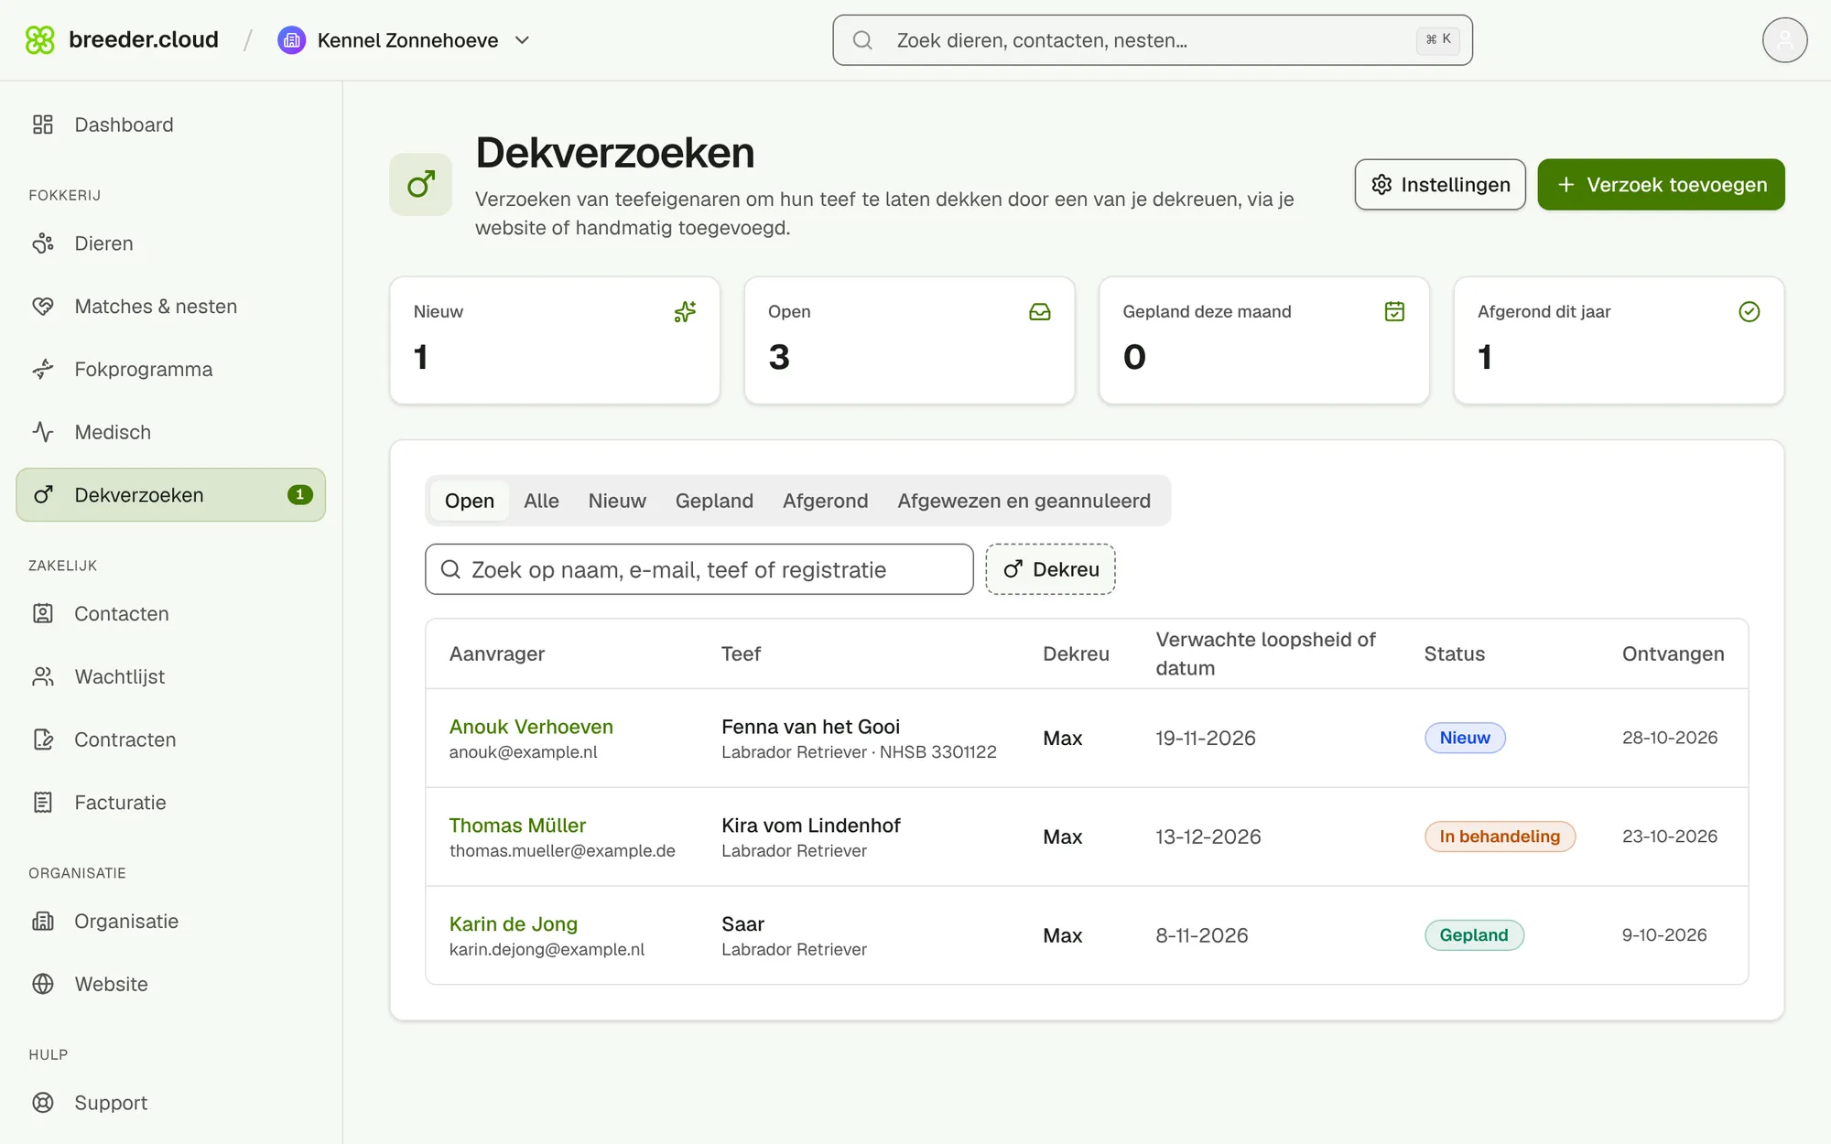Open Instellingen button

click(1440, 185)
